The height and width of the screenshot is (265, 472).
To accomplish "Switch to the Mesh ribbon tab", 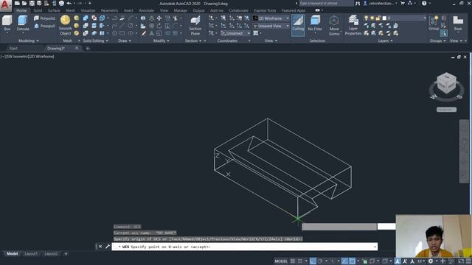I will (x=71, y=10).
